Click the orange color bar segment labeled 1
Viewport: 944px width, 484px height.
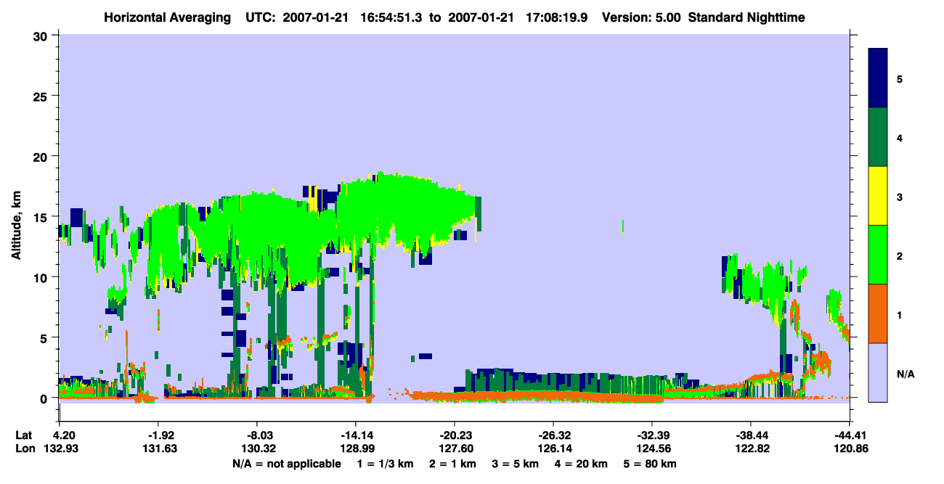click(x=878, y=313)
